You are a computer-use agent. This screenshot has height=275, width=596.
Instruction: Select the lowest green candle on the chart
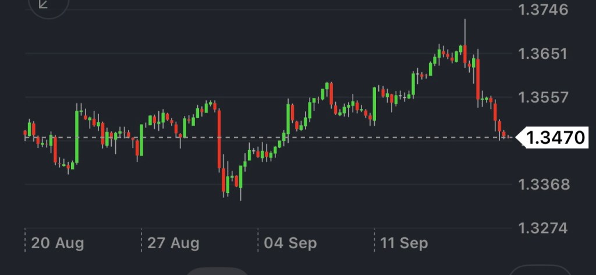click(240, 181)
